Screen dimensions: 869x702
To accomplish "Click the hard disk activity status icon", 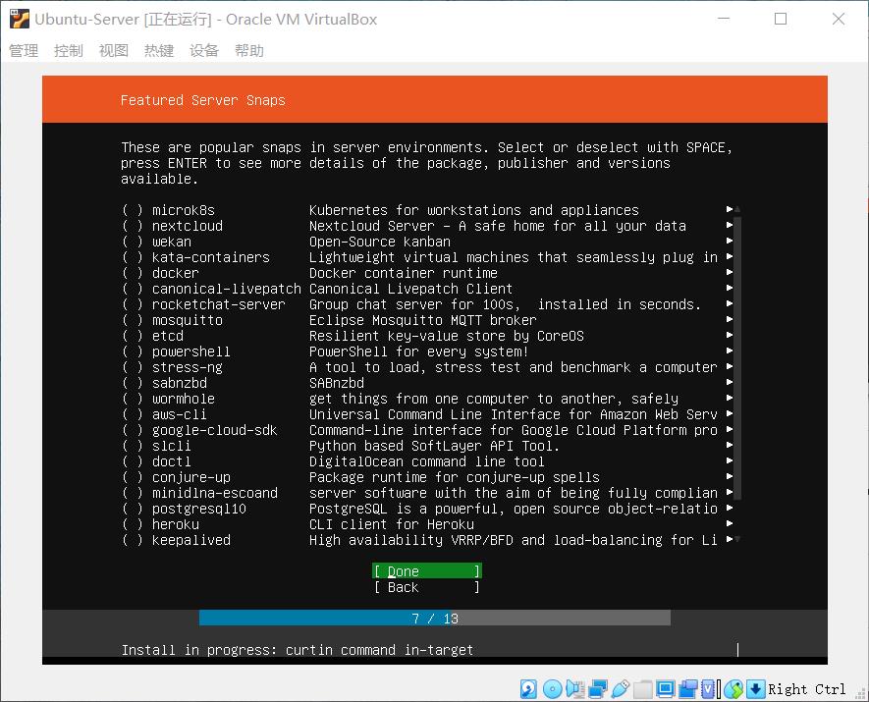I will pos(526,688).
